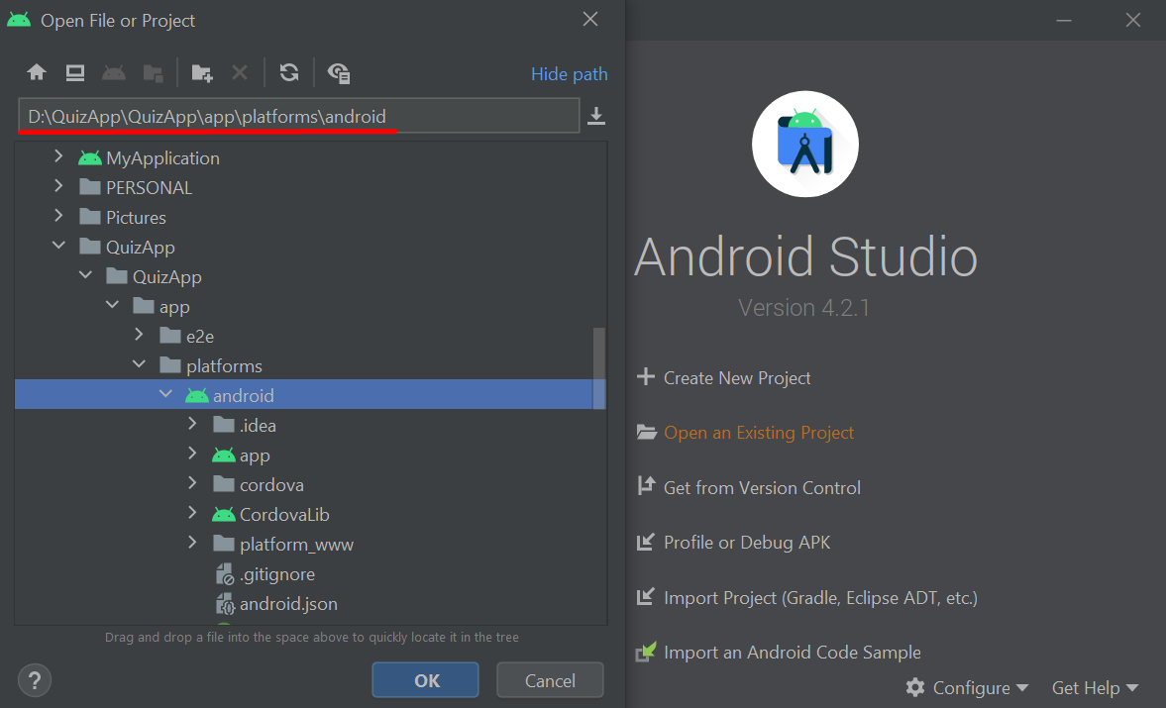
Task: Click the file tree vertical scrollbar
Action: (598, 367)
